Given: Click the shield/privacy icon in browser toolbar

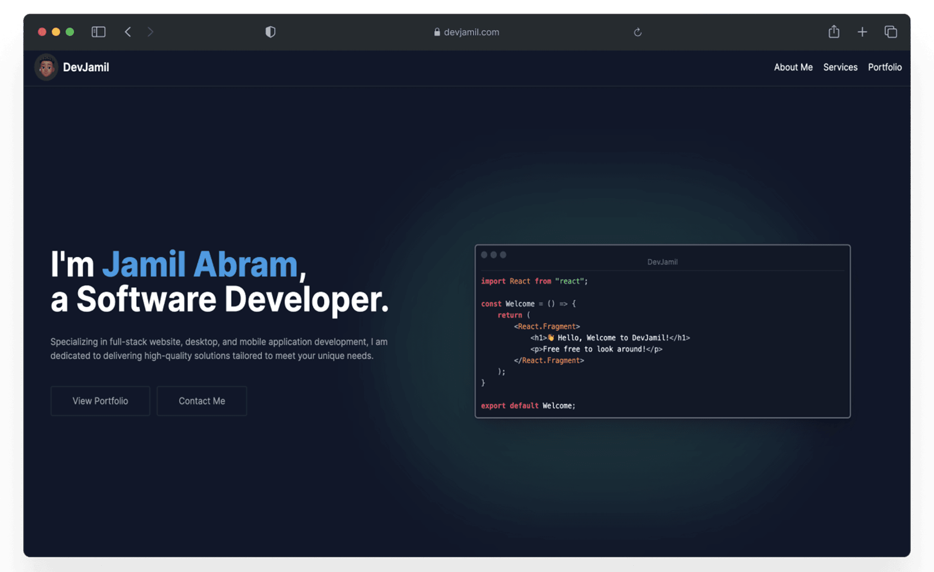Looking at the screenshot, I should click(x=269, y=32).
